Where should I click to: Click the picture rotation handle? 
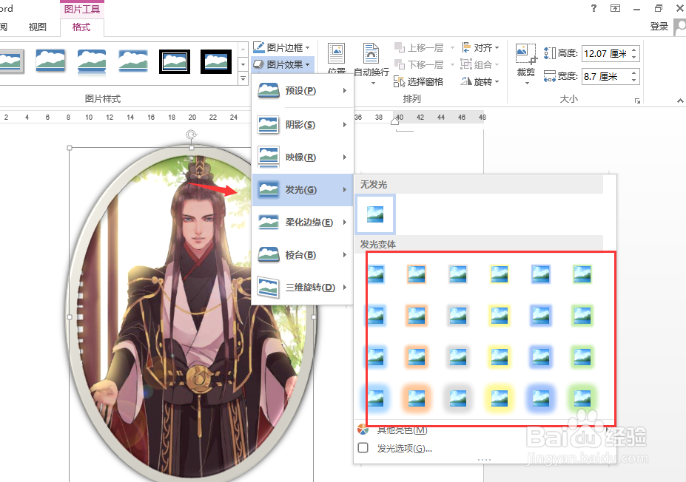[191, 135]
